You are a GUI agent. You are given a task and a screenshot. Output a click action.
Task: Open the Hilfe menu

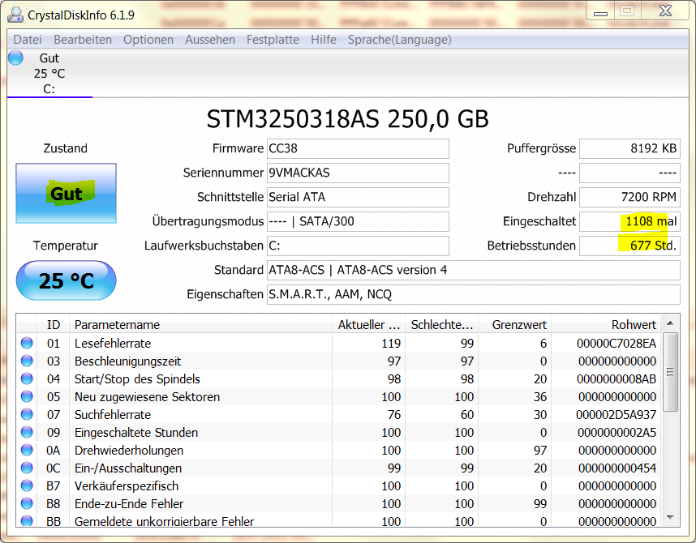pyautogui.click(x=324, y=40)
